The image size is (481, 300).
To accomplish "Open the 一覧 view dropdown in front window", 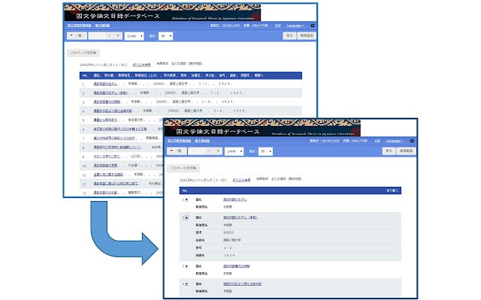I will click(x=177, y=151).
